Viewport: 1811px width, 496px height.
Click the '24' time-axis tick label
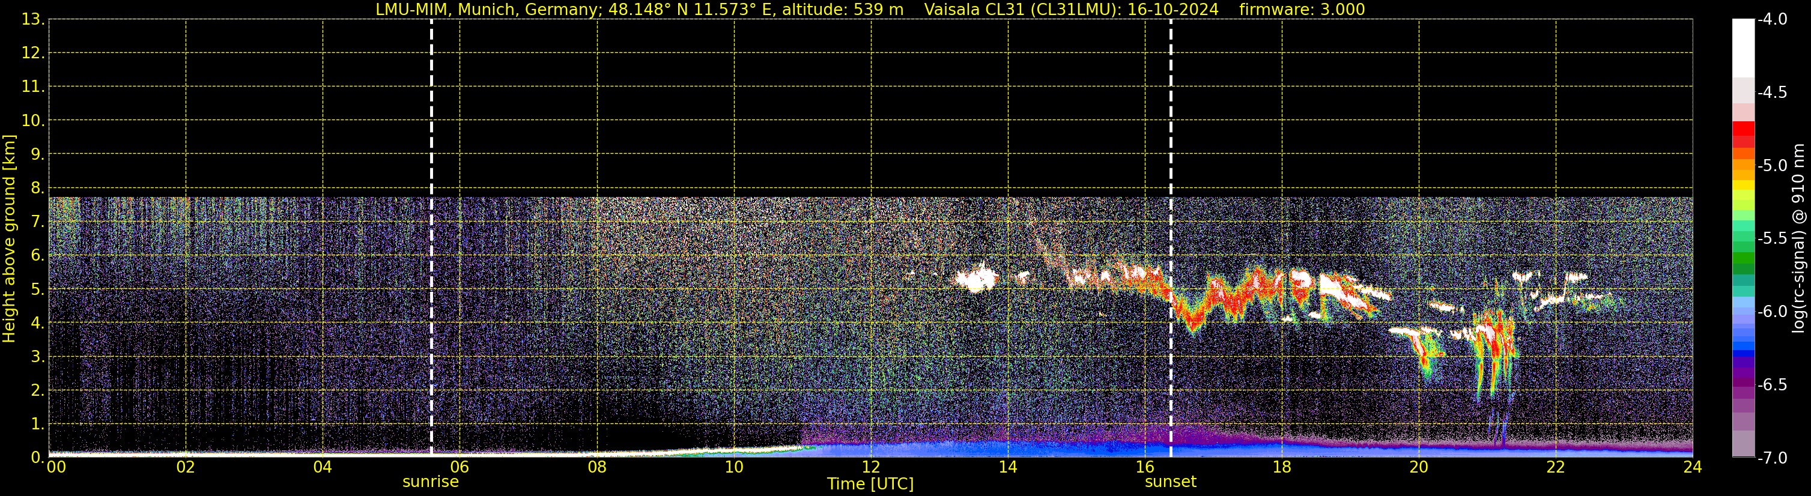(1693, 467)
